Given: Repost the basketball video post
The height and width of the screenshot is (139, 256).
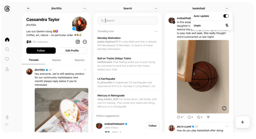Looking at the screenshot, I should (198, 117).
